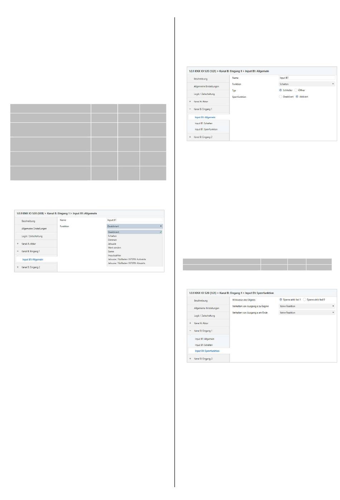Select the checked Deaktiviert entry in the list

click(x=135, y=232)
